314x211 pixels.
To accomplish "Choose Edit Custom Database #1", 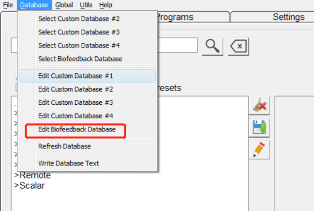I will point(87,76).
